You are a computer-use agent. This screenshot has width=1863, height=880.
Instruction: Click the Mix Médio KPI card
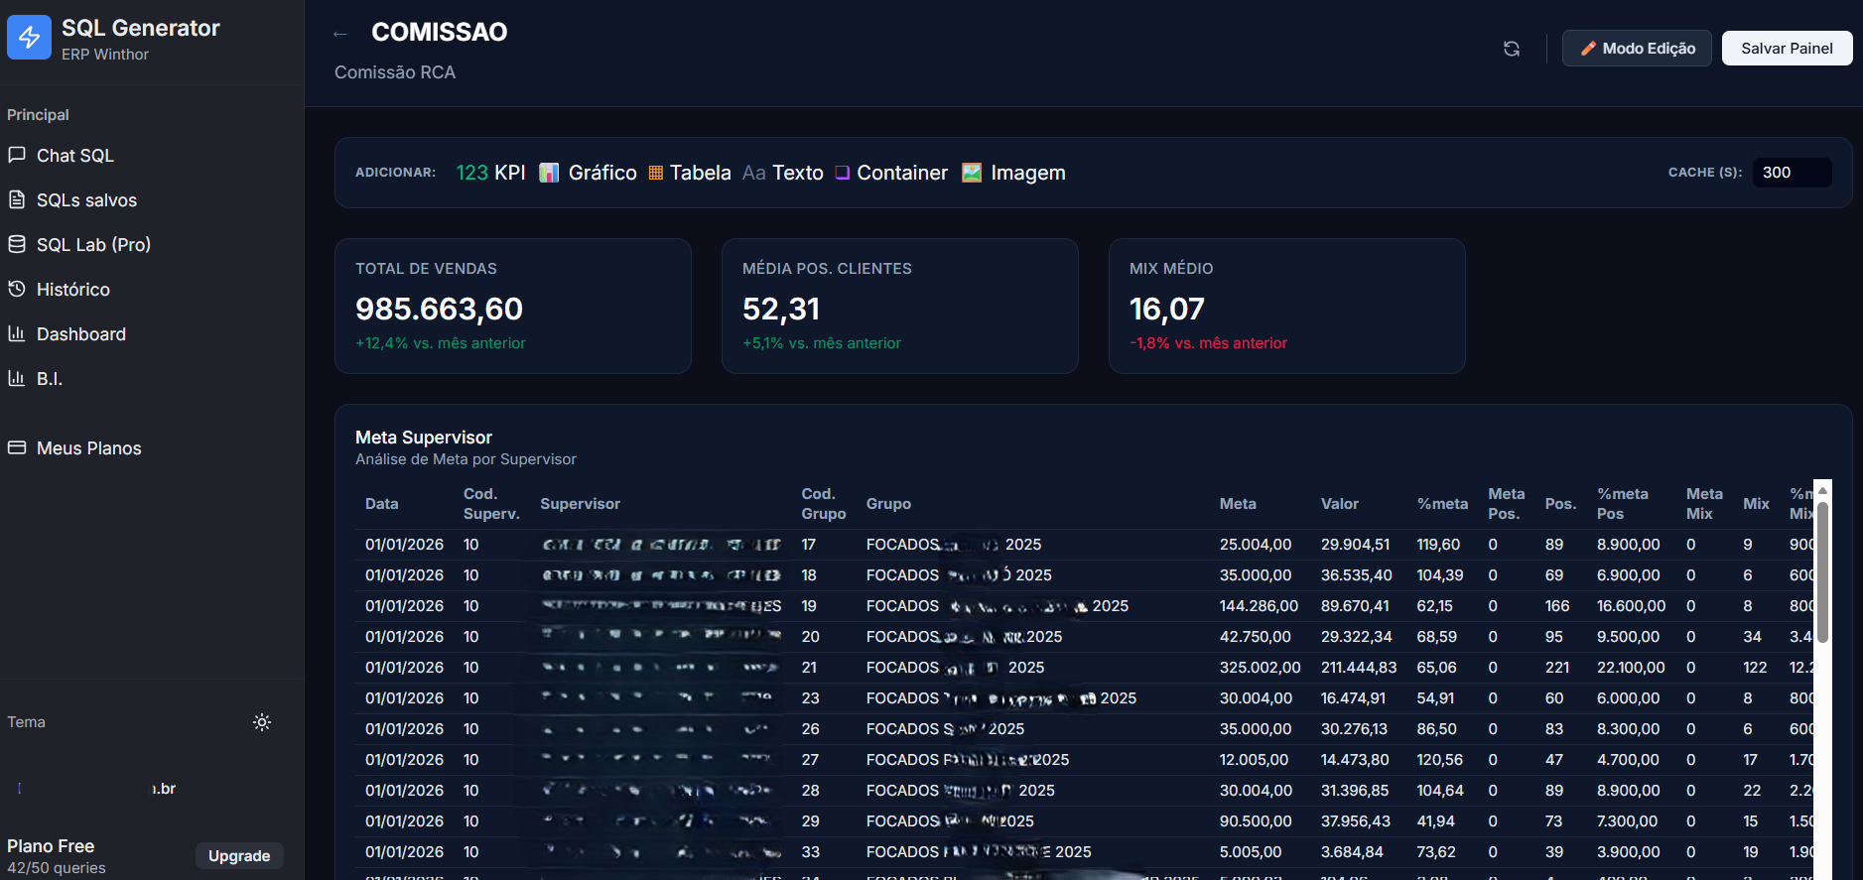1287,306
